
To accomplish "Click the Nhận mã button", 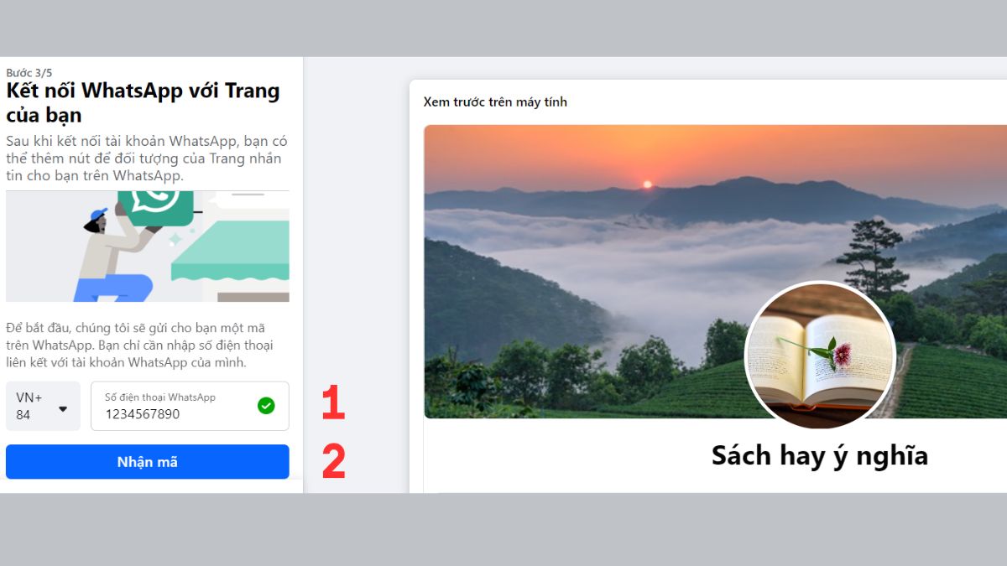I will pos(148,462).
